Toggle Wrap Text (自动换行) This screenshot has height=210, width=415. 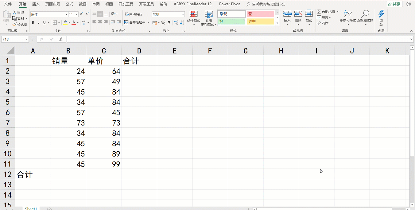pyautogui.click(x=134, y=14)
